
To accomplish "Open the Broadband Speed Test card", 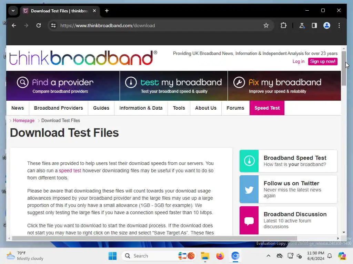I will (x=289, y=161).
